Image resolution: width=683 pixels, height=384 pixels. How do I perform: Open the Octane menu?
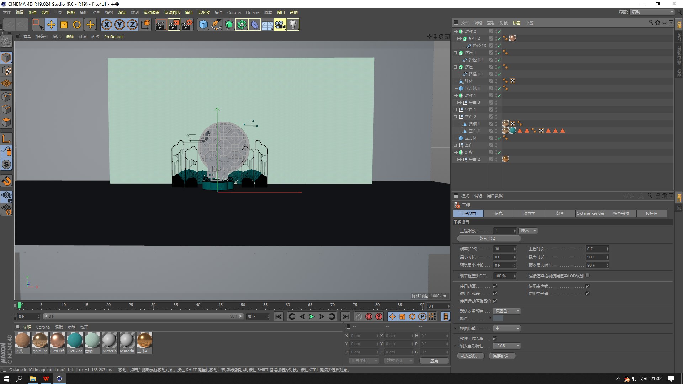pyautogui.click(x=252, y=12)
